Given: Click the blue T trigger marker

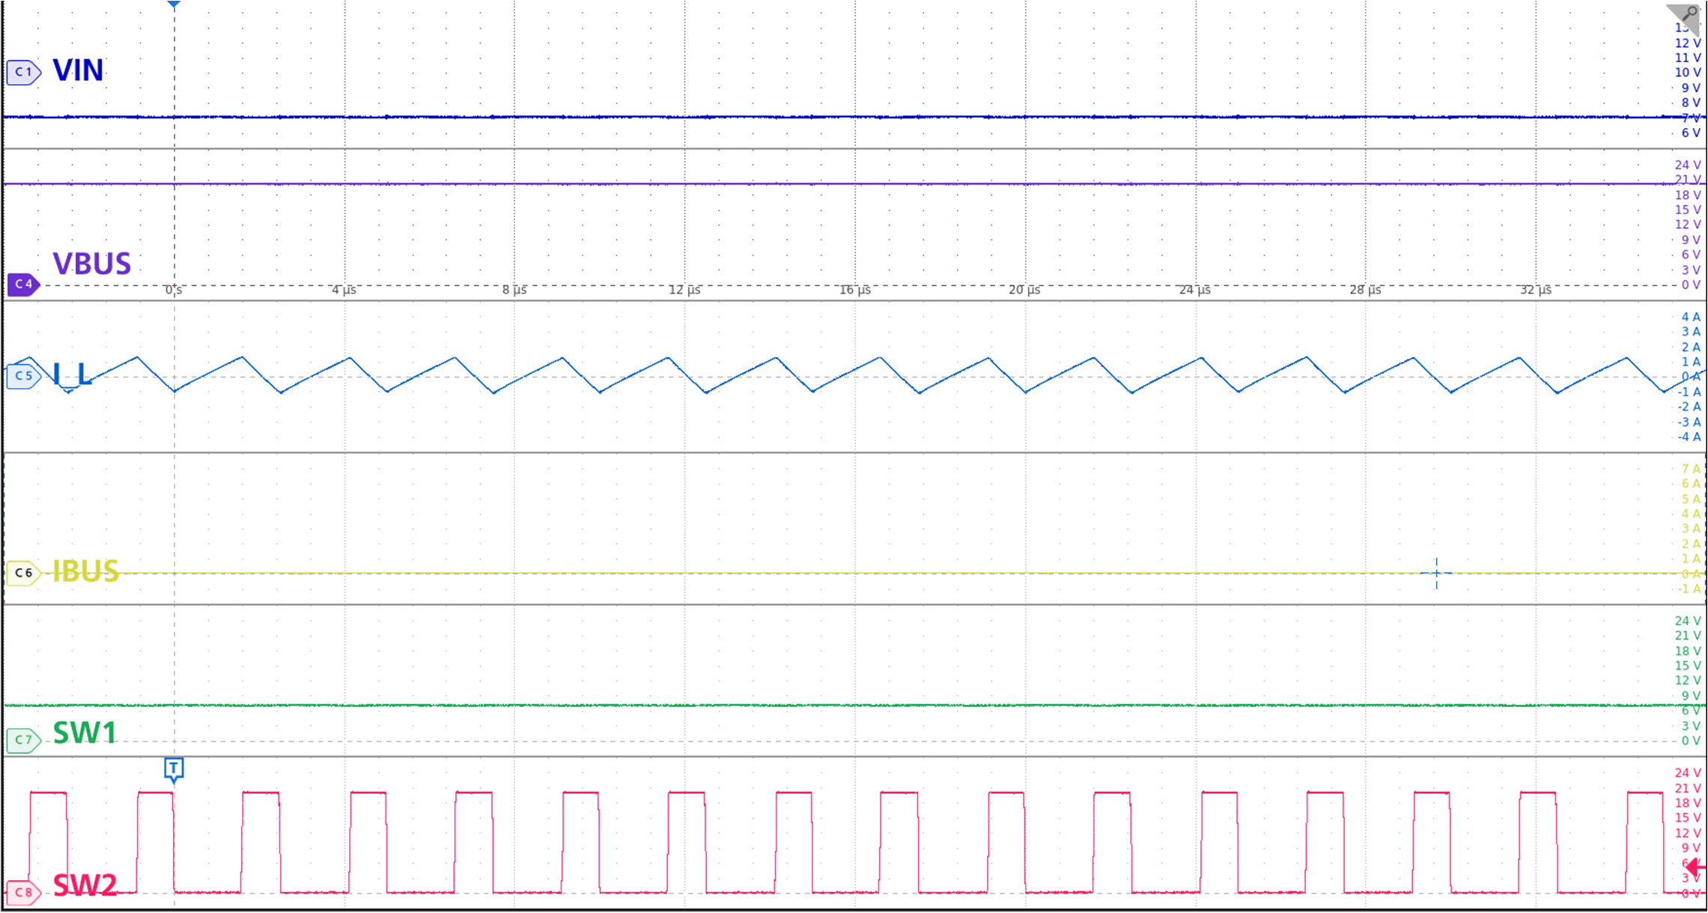Looking at the screenshot, I should pos(174,769).
